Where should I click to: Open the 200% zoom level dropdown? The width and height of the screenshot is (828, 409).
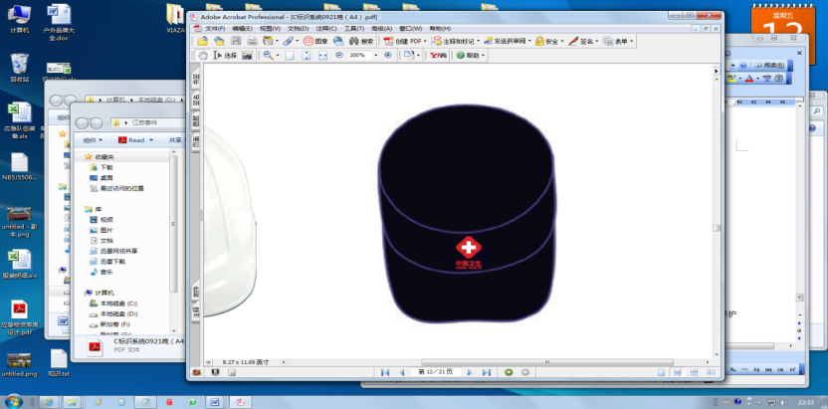tap(375, 56)
